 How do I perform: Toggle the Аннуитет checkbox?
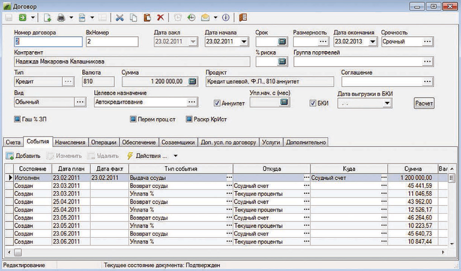click(217, 103)
